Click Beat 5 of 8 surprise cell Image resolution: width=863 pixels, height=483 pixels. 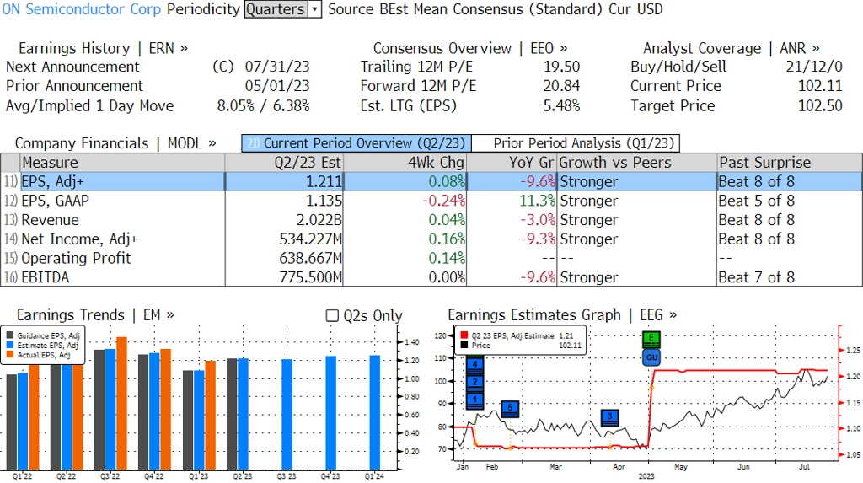(x=756, y=201)
